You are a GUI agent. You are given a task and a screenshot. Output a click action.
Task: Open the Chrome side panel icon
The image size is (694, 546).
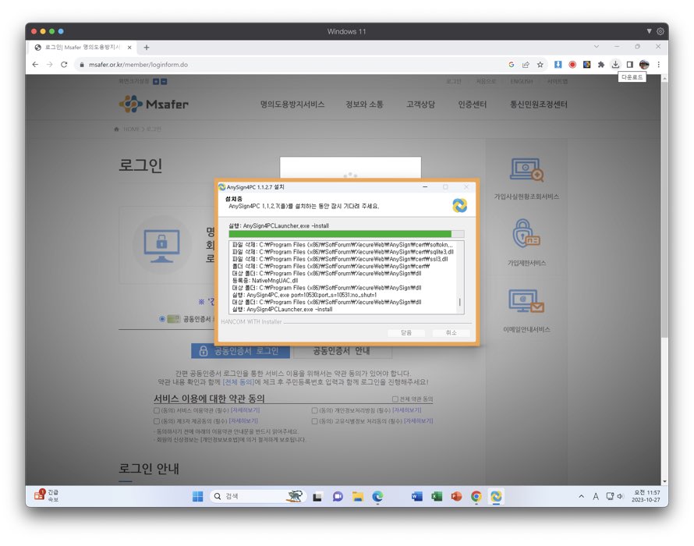click(630, 65)
